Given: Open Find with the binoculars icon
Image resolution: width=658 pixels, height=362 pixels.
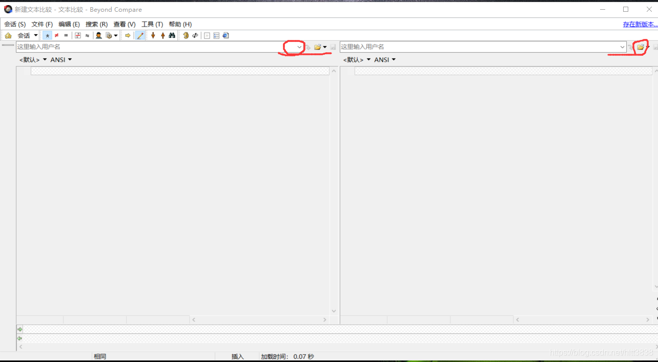Looking at the screenshot, I should click(x=172, y=35).
